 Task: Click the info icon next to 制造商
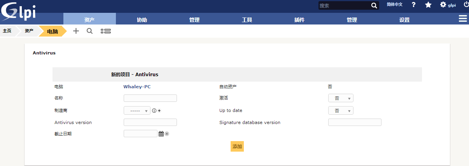tap(154, 110)
